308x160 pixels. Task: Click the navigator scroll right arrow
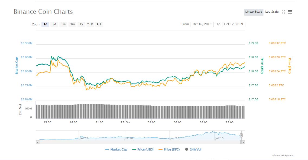pyautogui.click(x=243, y=142)
